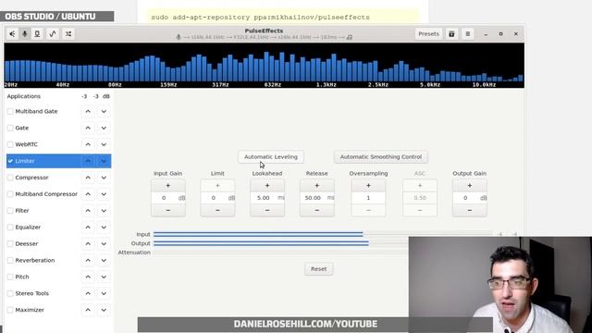Select the Equalizer plugin row
The height and width of the screenshot is (333, 592).
click(58, 228)
